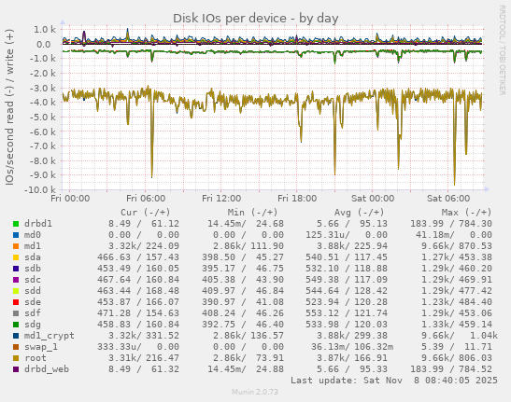Select the sdg legend label
The width and height of the screenshot is (511, 402).
33,325
